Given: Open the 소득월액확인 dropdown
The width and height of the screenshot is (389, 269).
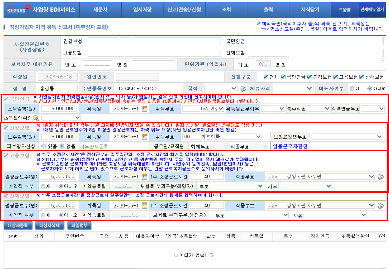Looking at the screenshot, I should [x=61, y=118].
